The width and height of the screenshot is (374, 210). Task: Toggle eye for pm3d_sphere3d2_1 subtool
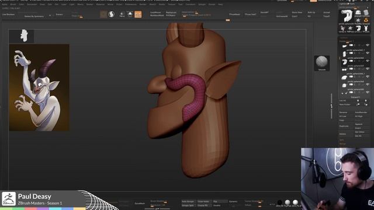coord(368,53)
